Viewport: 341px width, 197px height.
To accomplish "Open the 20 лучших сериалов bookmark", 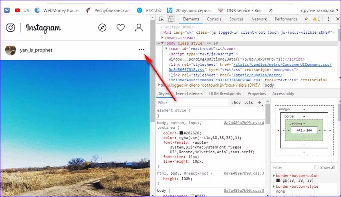I will click(x=189, y=10).
